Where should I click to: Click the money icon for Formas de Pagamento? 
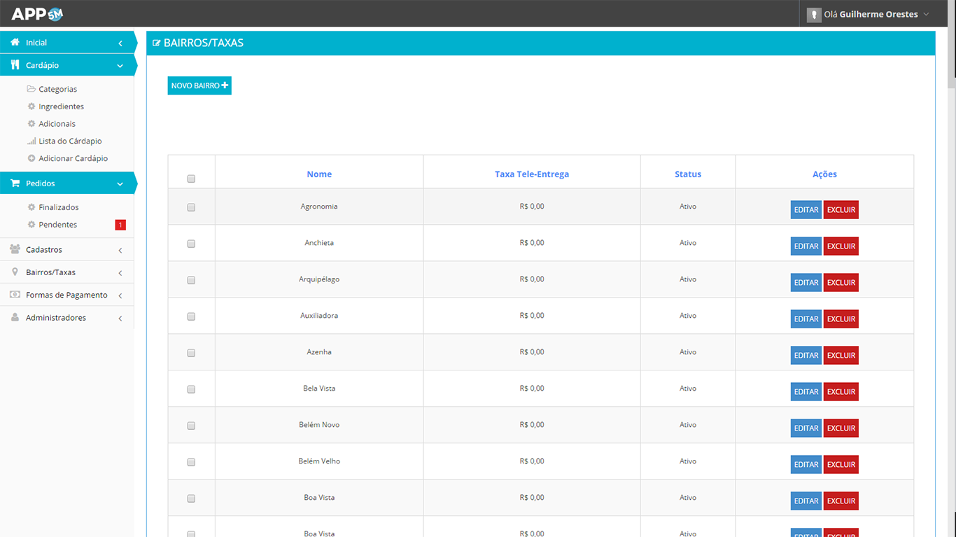pyautogui.click(x=15, y=295)
